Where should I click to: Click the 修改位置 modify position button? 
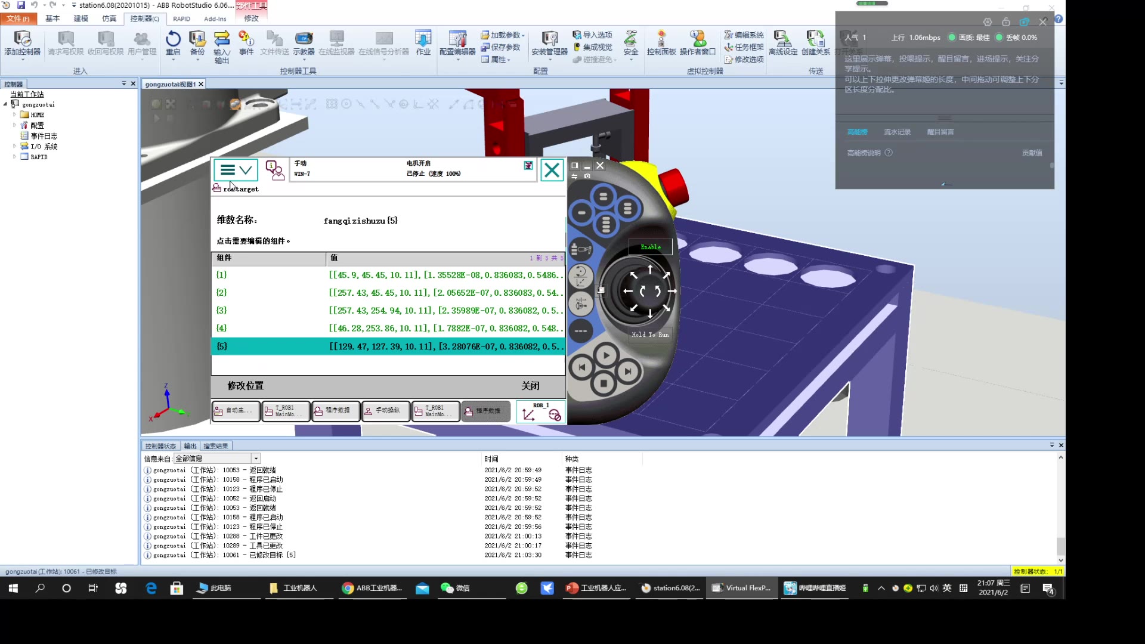(245, 386)
